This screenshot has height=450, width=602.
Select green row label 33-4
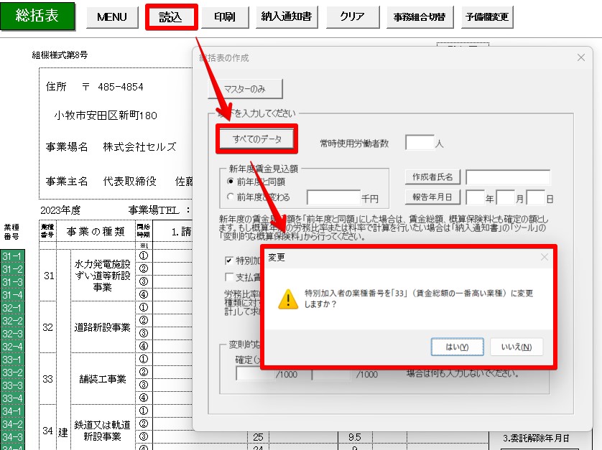[12, 398]
